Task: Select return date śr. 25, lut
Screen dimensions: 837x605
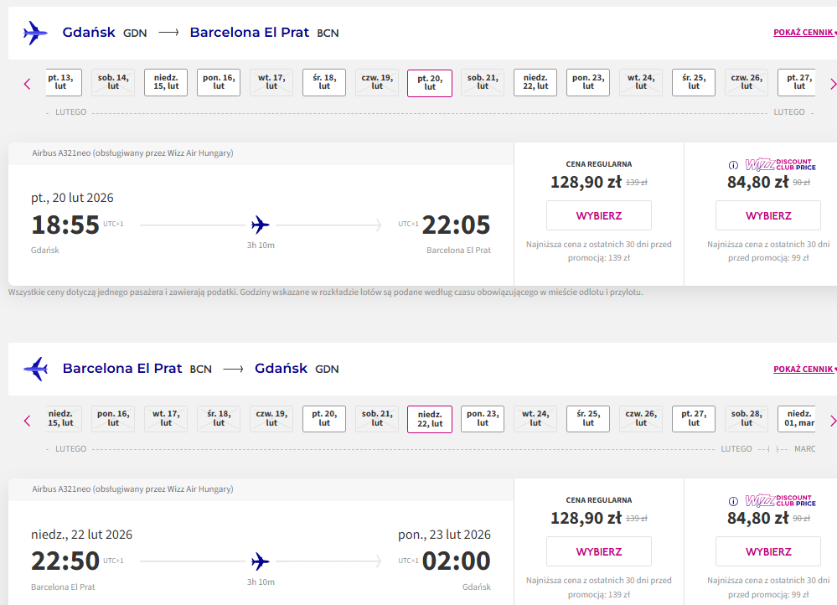Action: [x=587, y=419]
